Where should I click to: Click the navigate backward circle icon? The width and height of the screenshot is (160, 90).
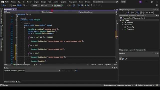(x=3, y=5)
